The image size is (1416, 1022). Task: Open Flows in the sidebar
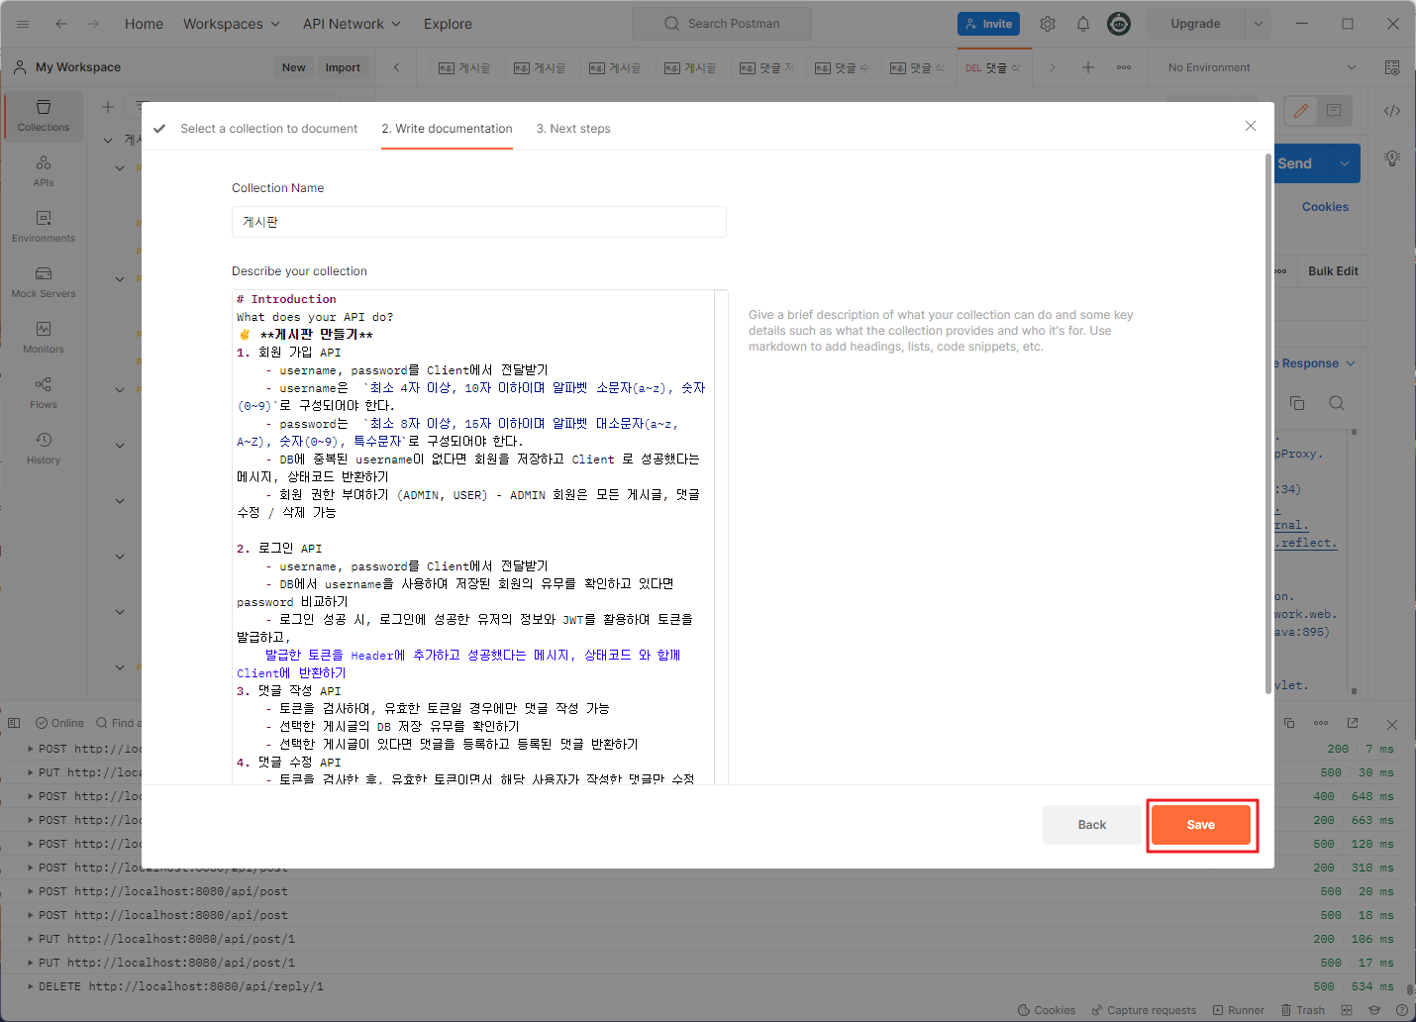tap(44, 393)
